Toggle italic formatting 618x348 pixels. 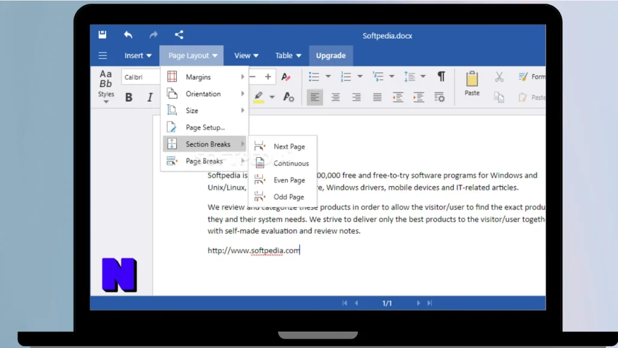coord(150,97)
